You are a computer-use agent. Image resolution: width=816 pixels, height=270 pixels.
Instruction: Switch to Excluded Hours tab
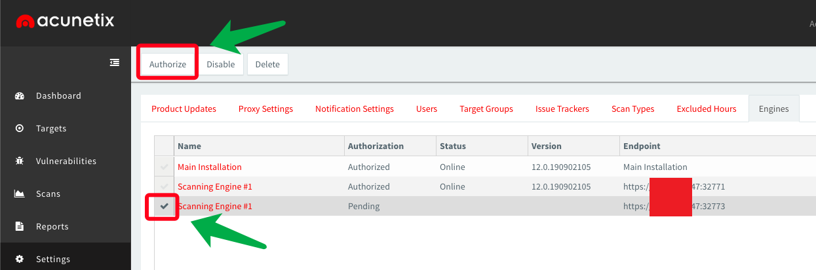point(707,109)
